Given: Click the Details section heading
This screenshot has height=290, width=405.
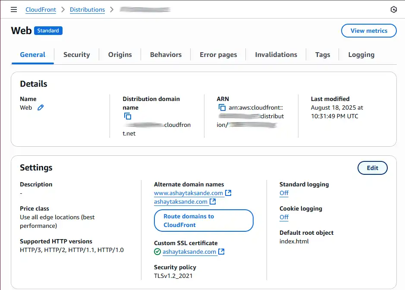Looking at the screenshot, I should pyautogui.click(x=34, y=84).
